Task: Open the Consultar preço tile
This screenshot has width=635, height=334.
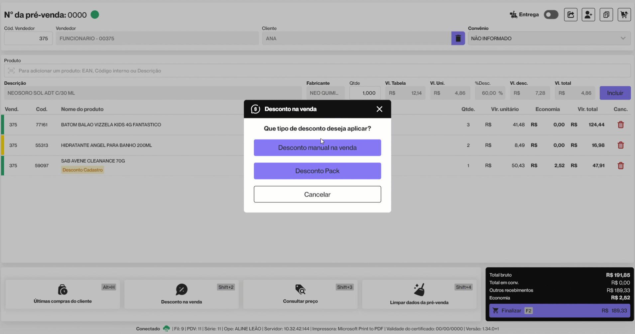Action: tap(300, 294)
